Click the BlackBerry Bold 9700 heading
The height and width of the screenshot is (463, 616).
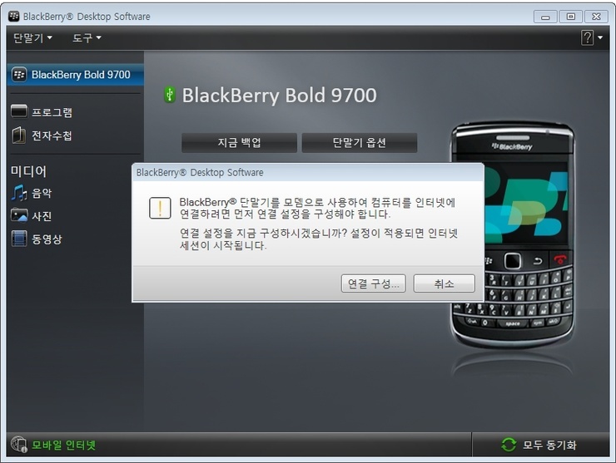280,95
